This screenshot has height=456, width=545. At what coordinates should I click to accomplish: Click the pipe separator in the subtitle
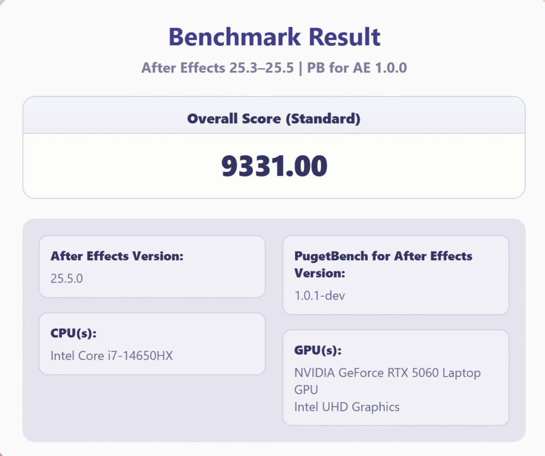[301, 68]
